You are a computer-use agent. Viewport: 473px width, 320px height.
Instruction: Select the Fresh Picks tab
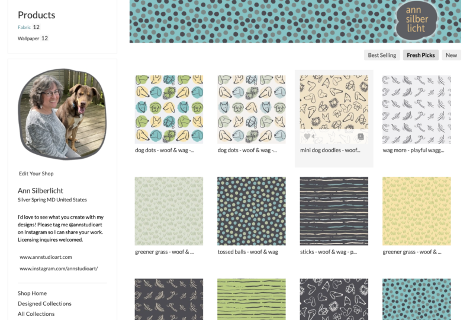[x=420, y=55]
